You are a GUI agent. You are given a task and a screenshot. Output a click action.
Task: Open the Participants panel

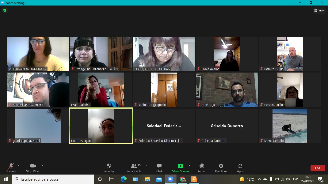(x=134, y=168)
